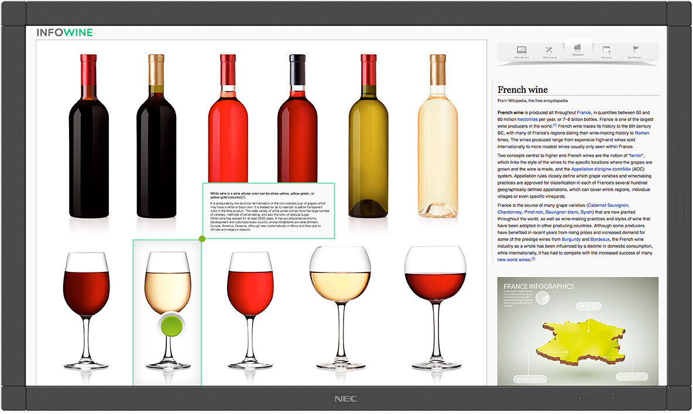Click the Appellation d'origine contrôlée link

pyautogui.click(x=602, y=168)
